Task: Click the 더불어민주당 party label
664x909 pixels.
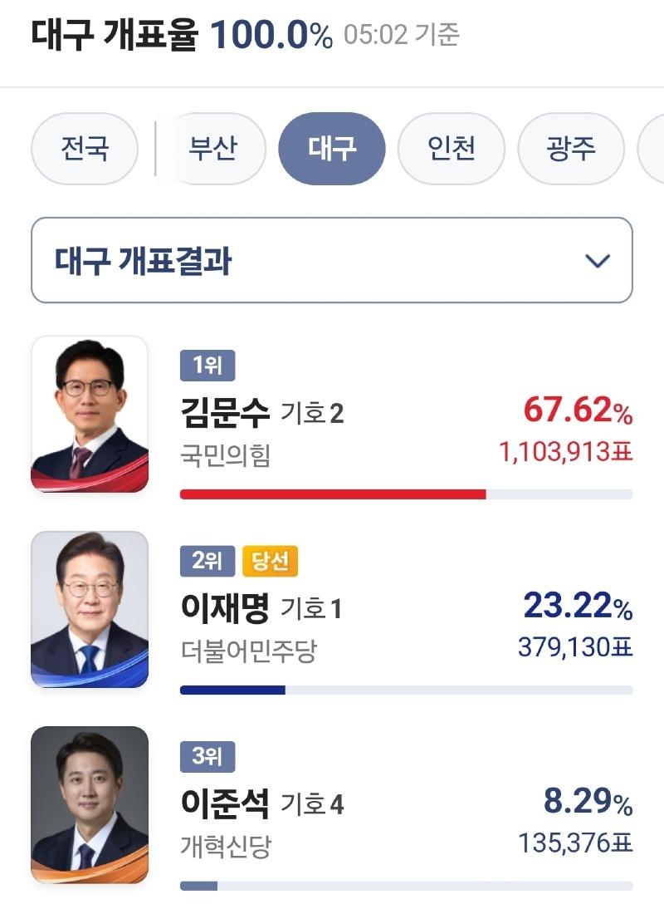Action: click(248, 651)
